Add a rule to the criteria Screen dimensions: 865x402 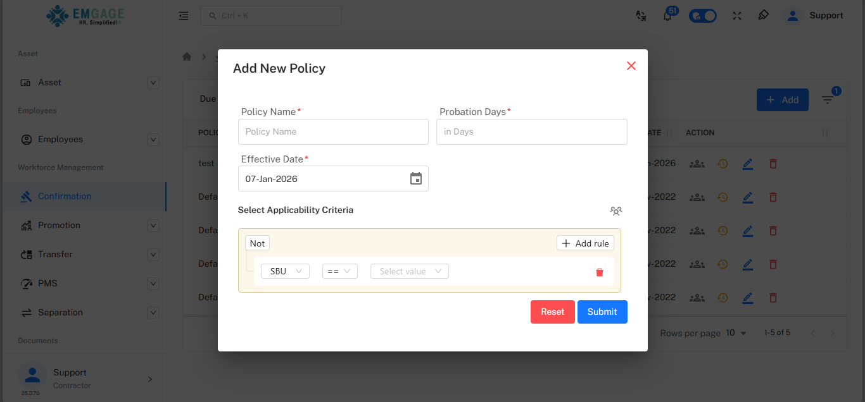point(585,243)
